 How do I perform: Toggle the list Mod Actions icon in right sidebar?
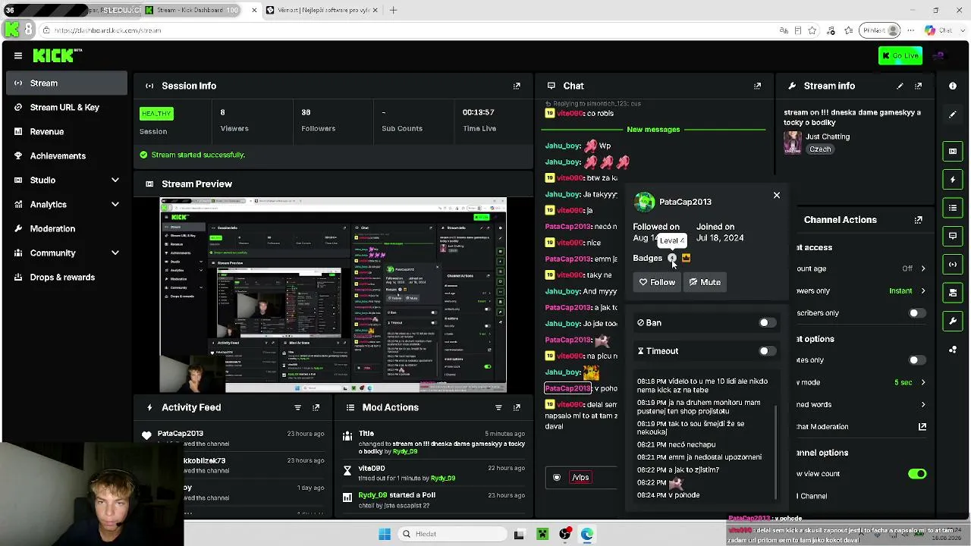[x=953, y=208]
